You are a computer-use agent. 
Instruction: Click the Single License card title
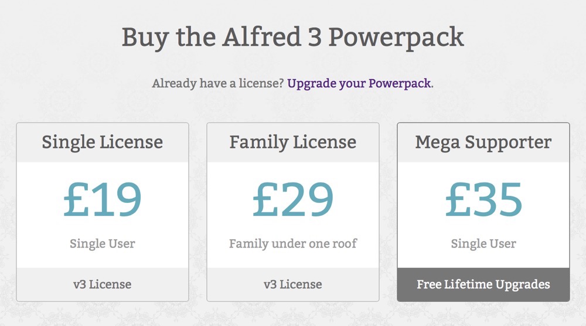(103, 142)
